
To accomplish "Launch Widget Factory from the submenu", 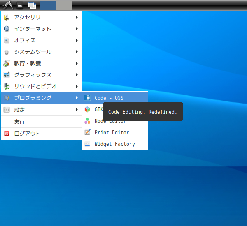I will (115, 144).
